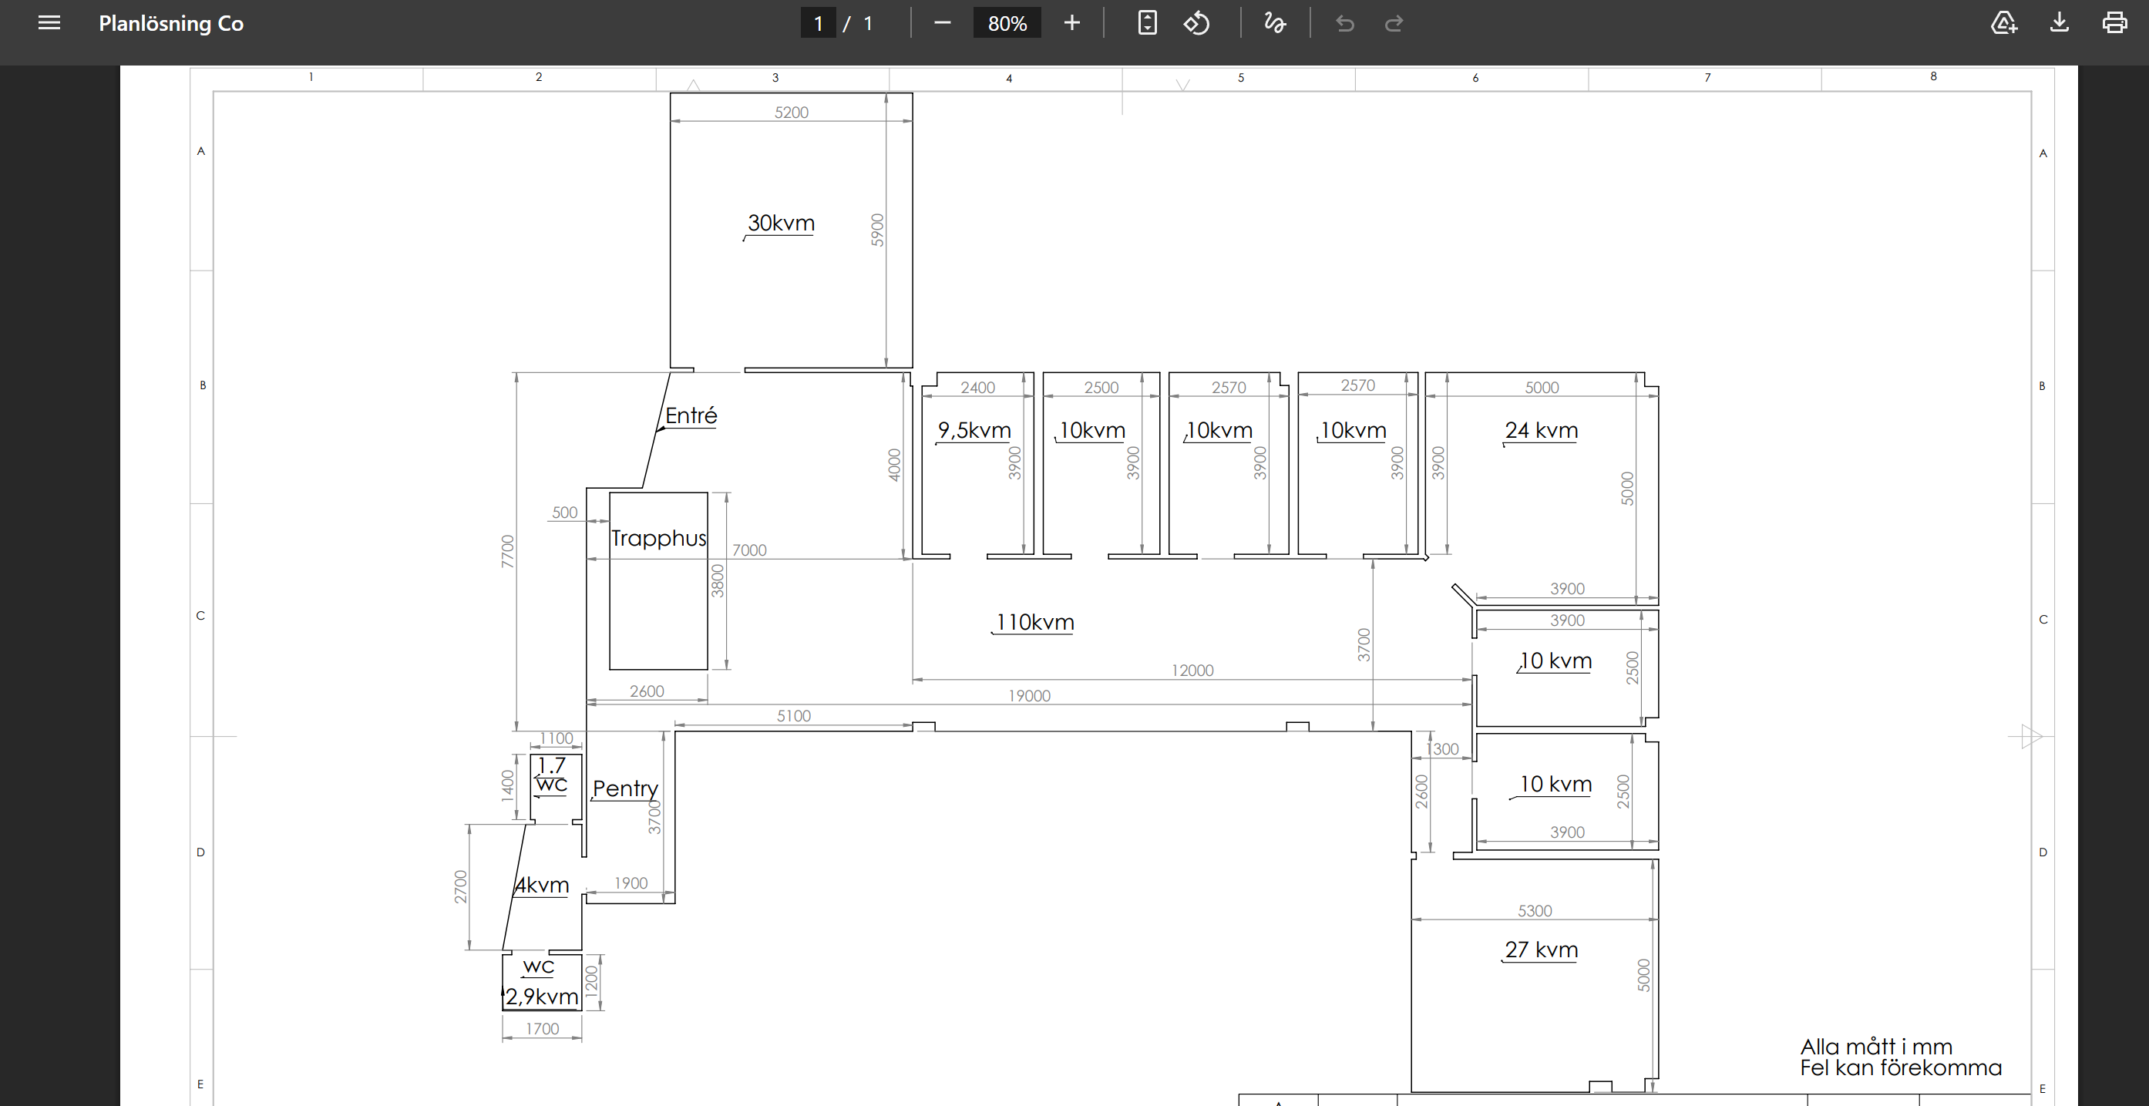Click the Pentry label on the drawing

coord(625,788)
